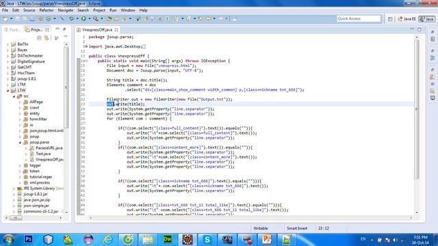Click the Save toolbar icon
The height and width of the screenshot is (246, 438).
(x=17, y=18)
